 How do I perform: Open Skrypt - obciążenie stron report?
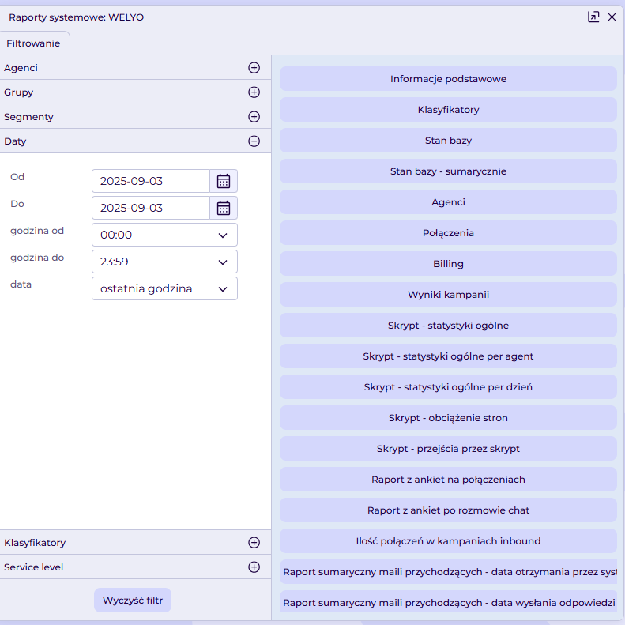coord(449,418)
